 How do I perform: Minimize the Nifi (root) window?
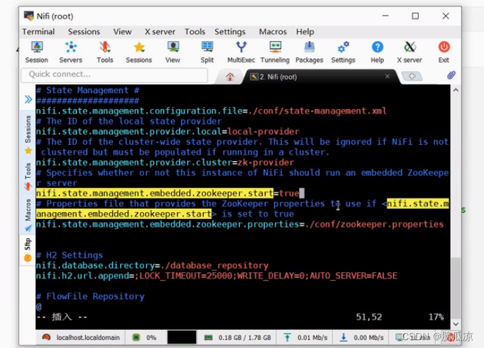(385, 16)
